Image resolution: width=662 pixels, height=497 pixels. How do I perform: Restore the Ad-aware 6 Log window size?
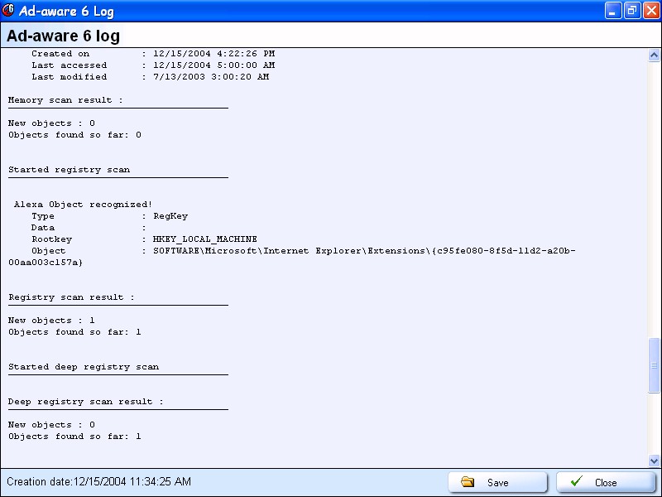coord(632,11)
